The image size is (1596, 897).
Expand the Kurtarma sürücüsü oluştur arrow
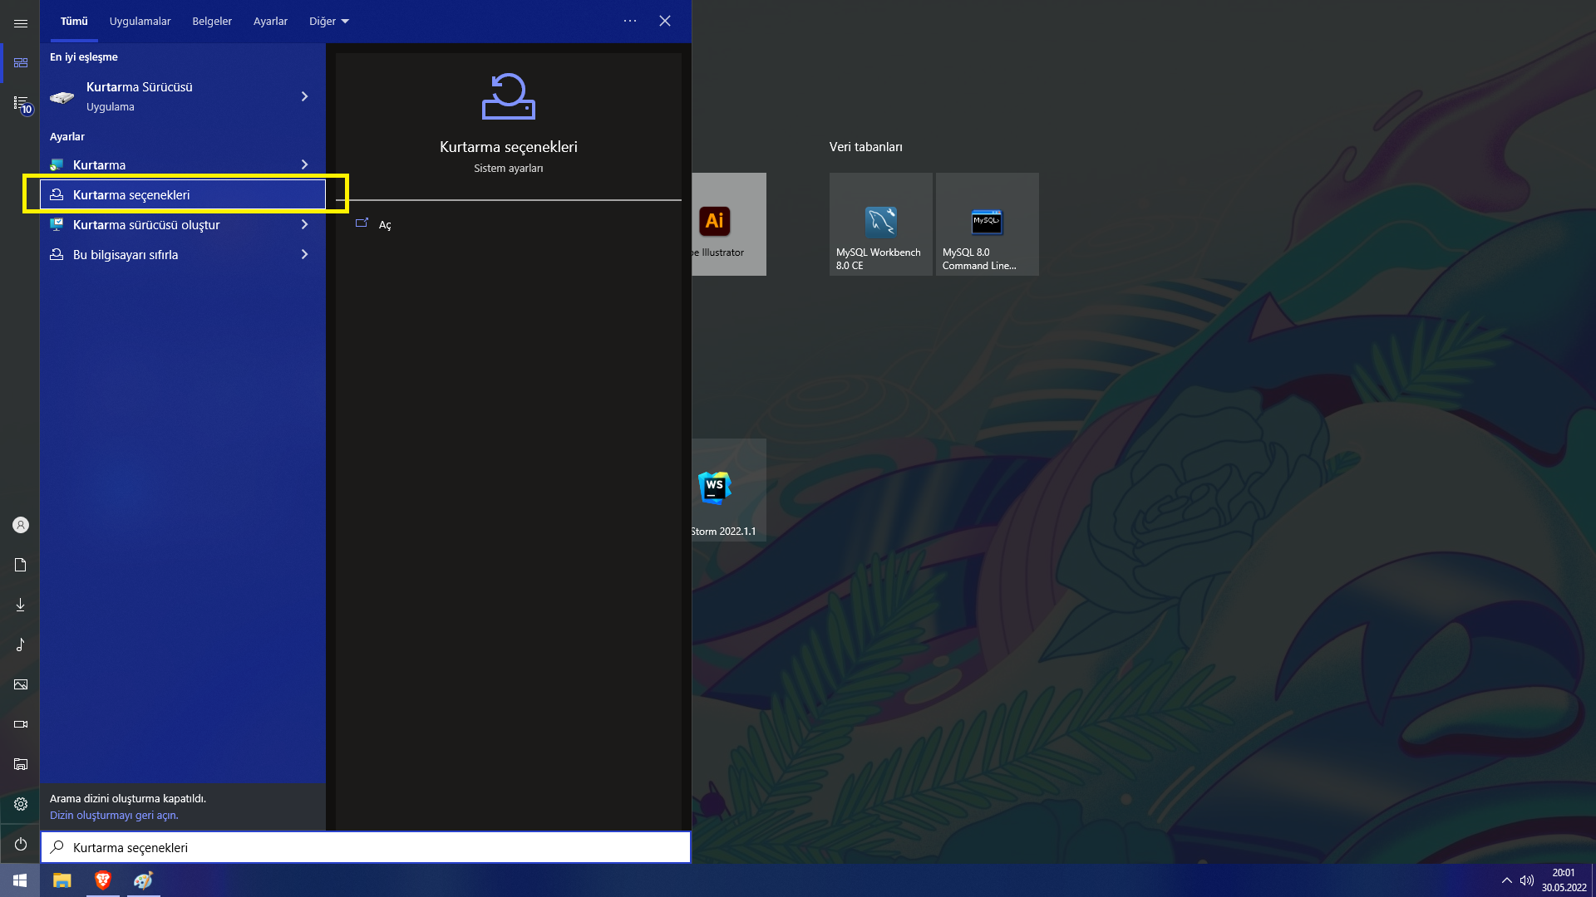click(x=304, y=224)
